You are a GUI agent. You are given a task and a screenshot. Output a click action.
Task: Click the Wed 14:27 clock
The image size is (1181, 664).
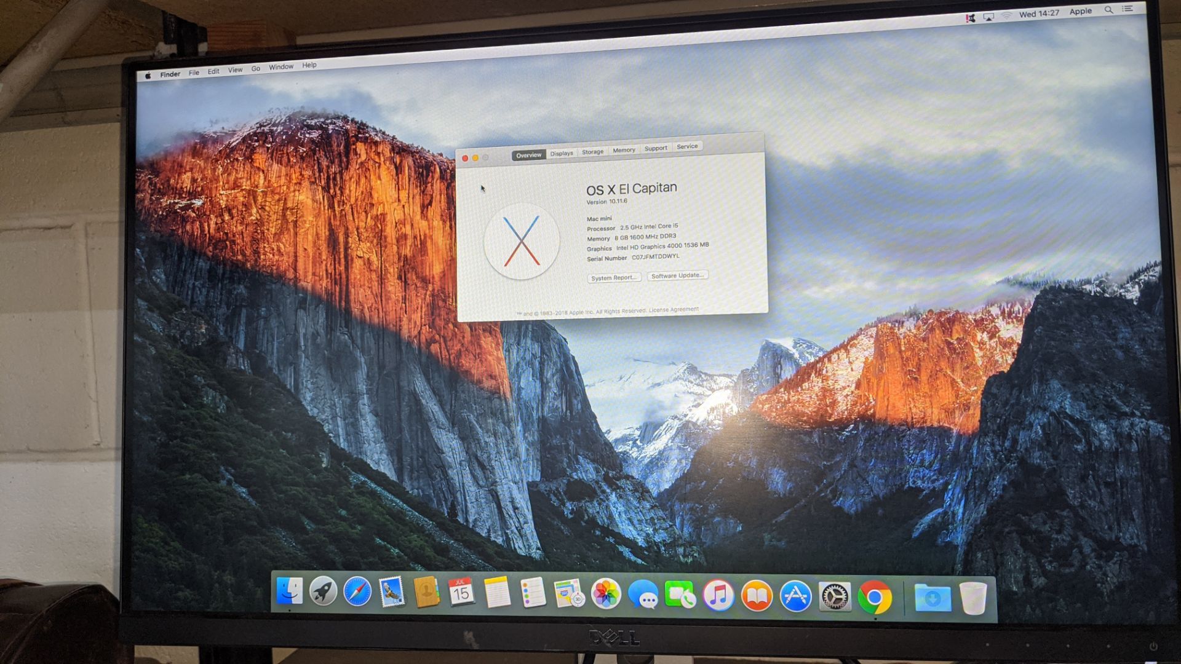1039,14
